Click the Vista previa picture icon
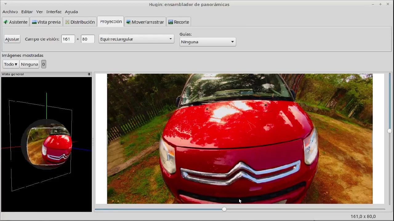394x221 pixels. tap(34, 22)
